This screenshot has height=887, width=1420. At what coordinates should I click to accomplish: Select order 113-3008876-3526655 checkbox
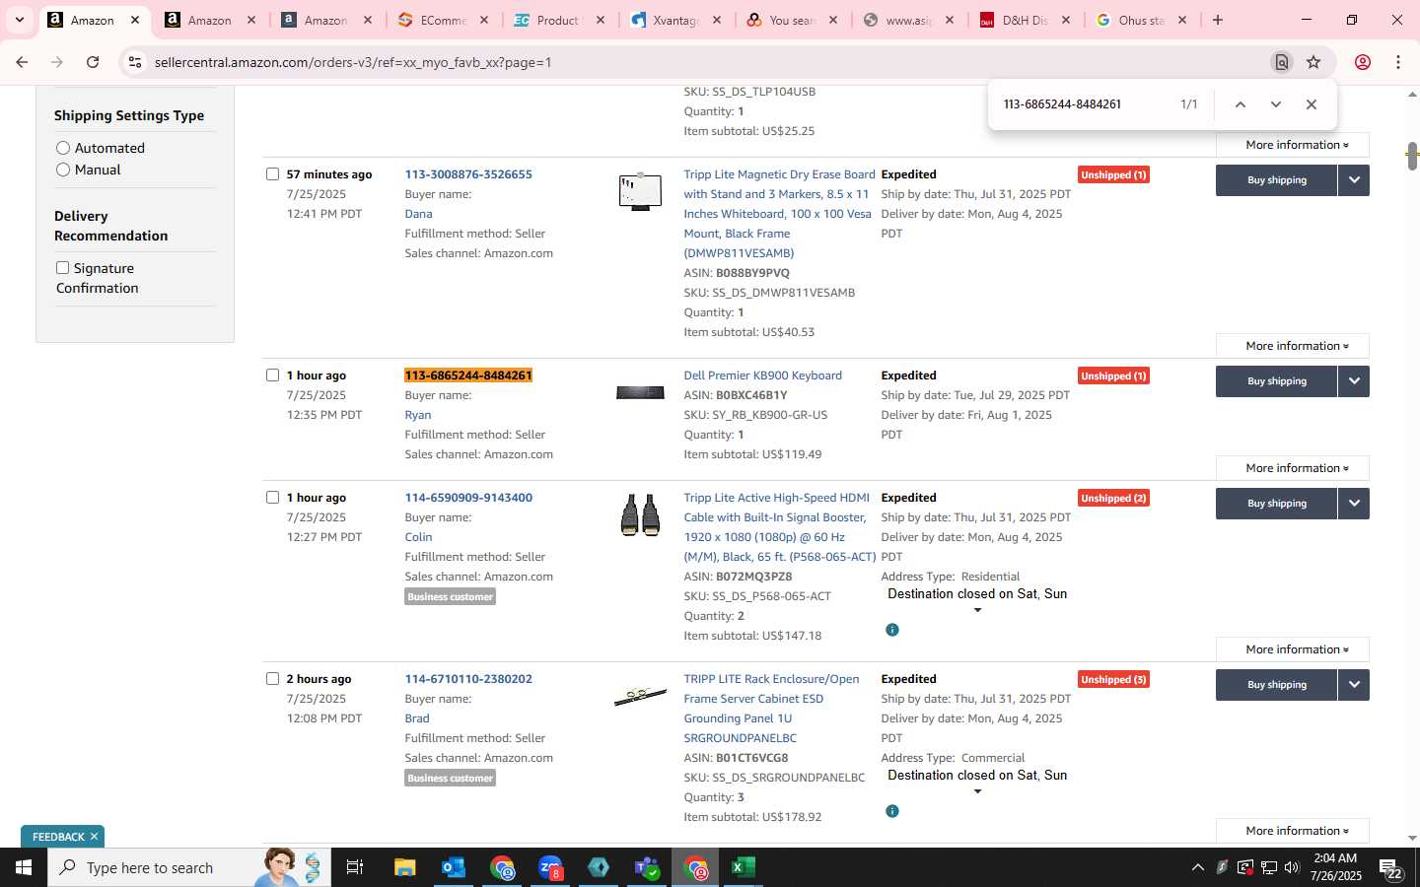click(x=273, y=174)
